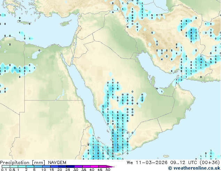Click the 0.1–0.5 mm legend color box
Image resolution: width=221 pixels, height=171 pixels.
point(6,166)
